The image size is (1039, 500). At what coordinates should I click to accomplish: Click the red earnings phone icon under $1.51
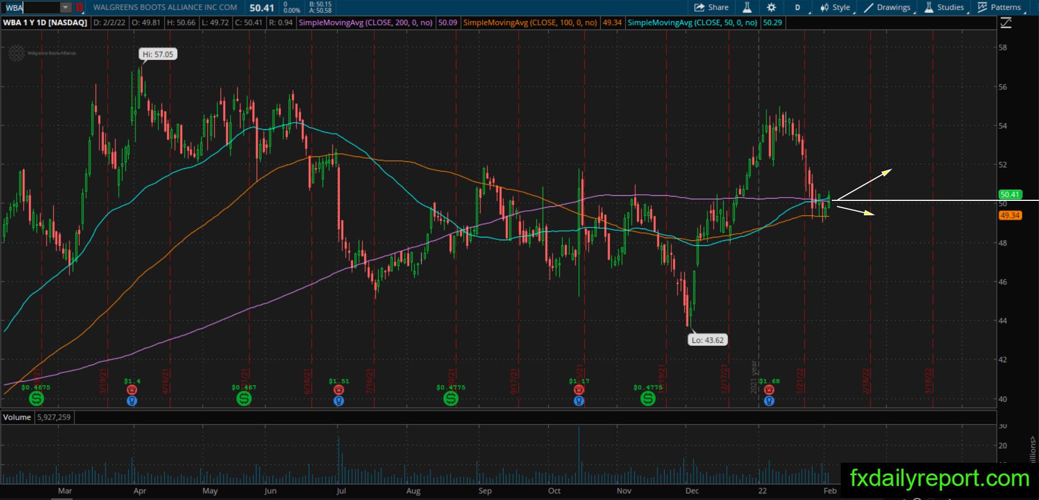339,390
